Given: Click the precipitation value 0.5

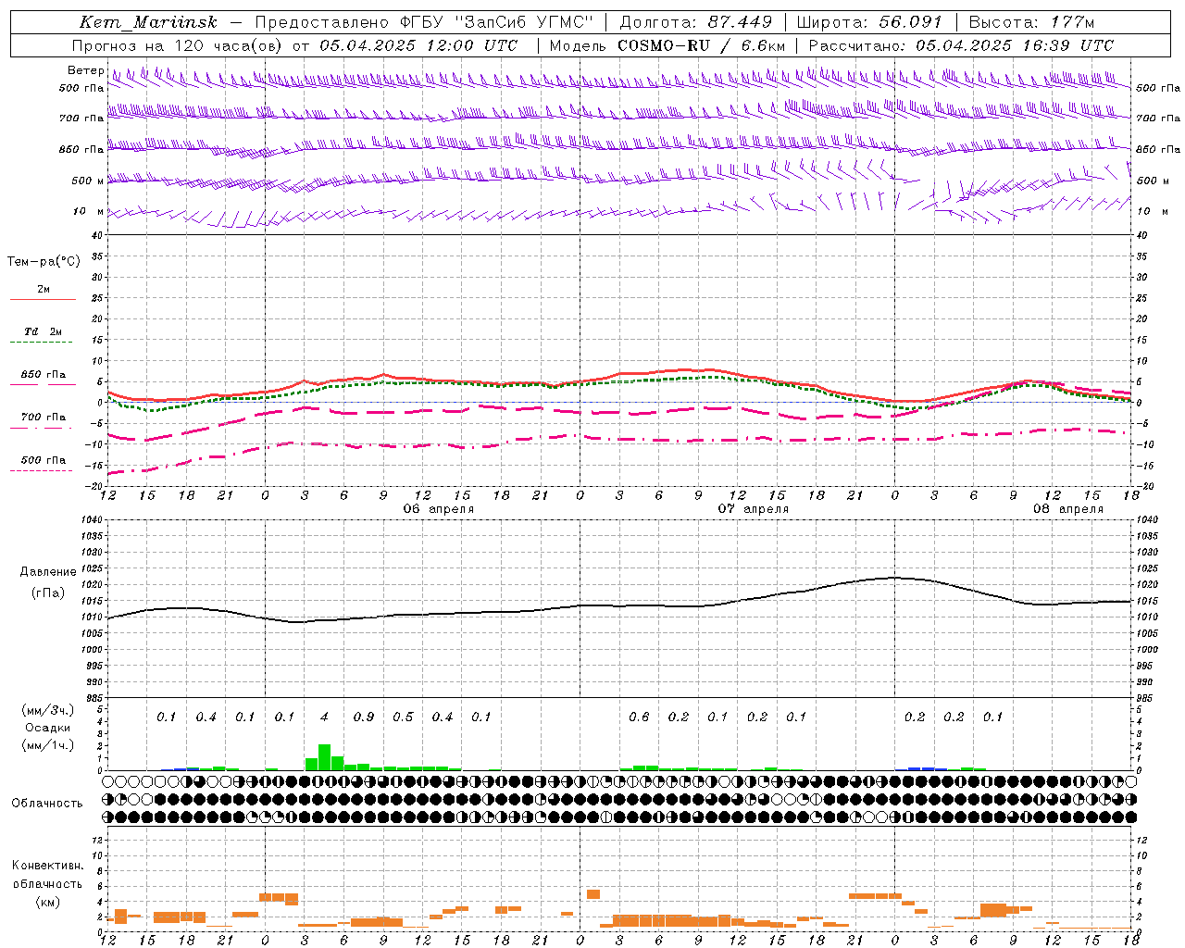Looking at the screenshot, I should tap(403, 717).
